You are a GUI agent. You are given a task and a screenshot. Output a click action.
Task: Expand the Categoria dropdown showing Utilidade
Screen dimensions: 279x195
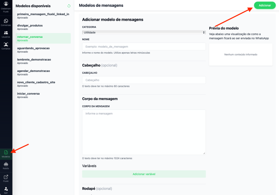[144, 32]
